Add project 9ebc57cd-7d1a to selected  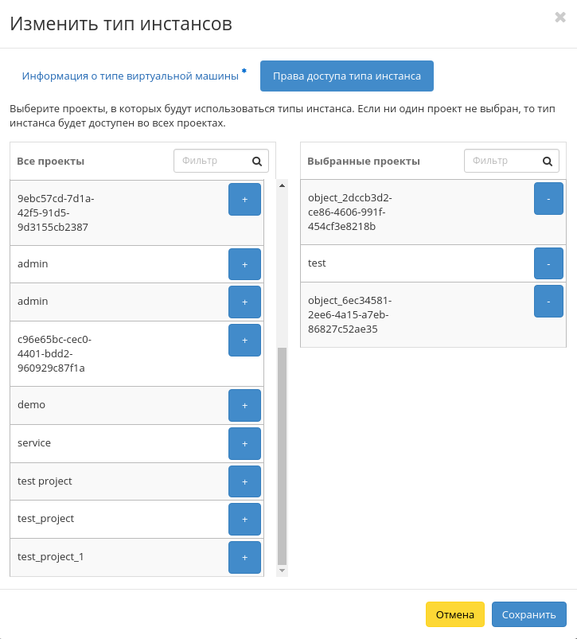tap(244, 200)
